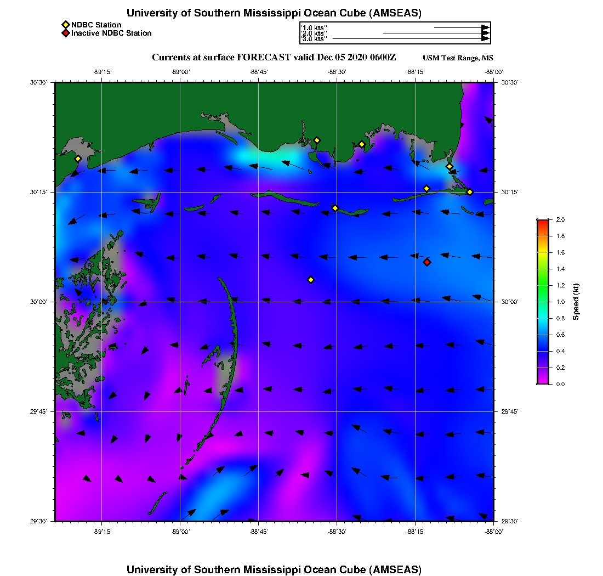Click the red top of the speed color bar
Viewport: 603px width, 576px height.
543,222
